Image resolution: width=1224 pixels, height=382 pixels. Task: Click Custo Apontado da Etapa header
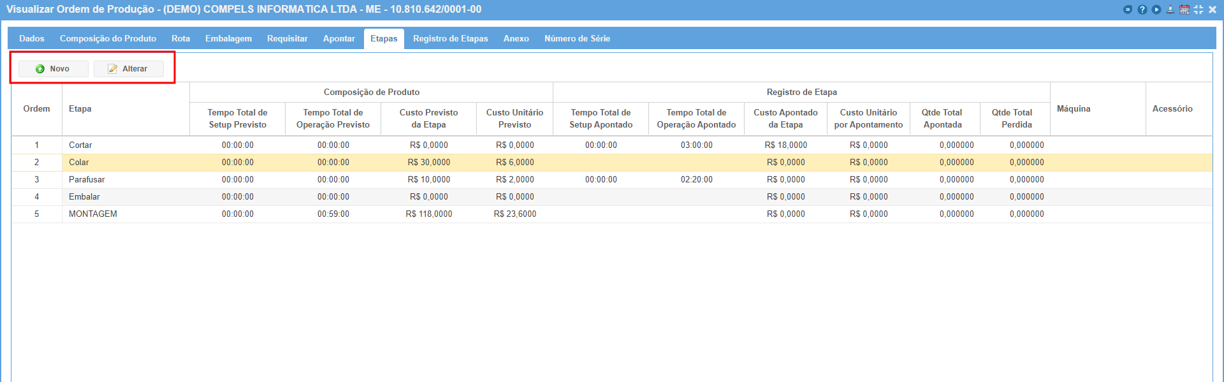click(x=785, y=119)
